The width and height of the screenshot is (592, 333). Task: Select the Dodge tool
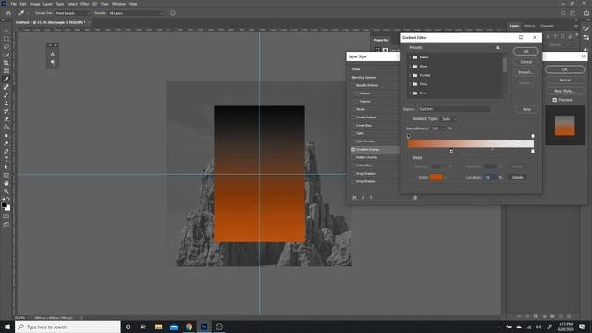(x=6, y=143)
